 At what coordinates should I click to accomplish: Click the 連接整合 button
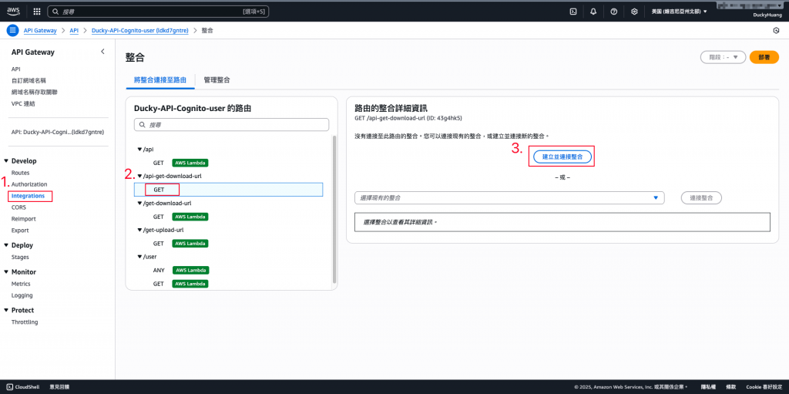click(x=701, y=198)
